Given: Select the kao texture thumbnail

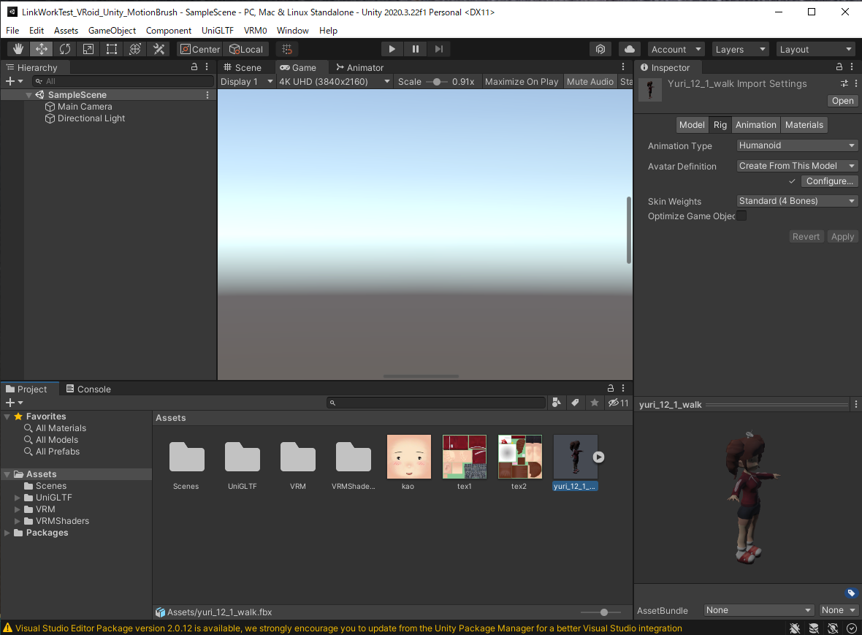Looking at the screenshot, I should [408, 457].
